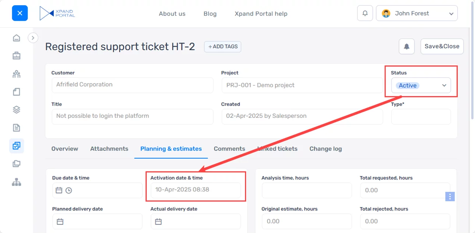This screenshot has height=233, width=475.
Task: Click the + ADD TAGS button
Action: 223,46
